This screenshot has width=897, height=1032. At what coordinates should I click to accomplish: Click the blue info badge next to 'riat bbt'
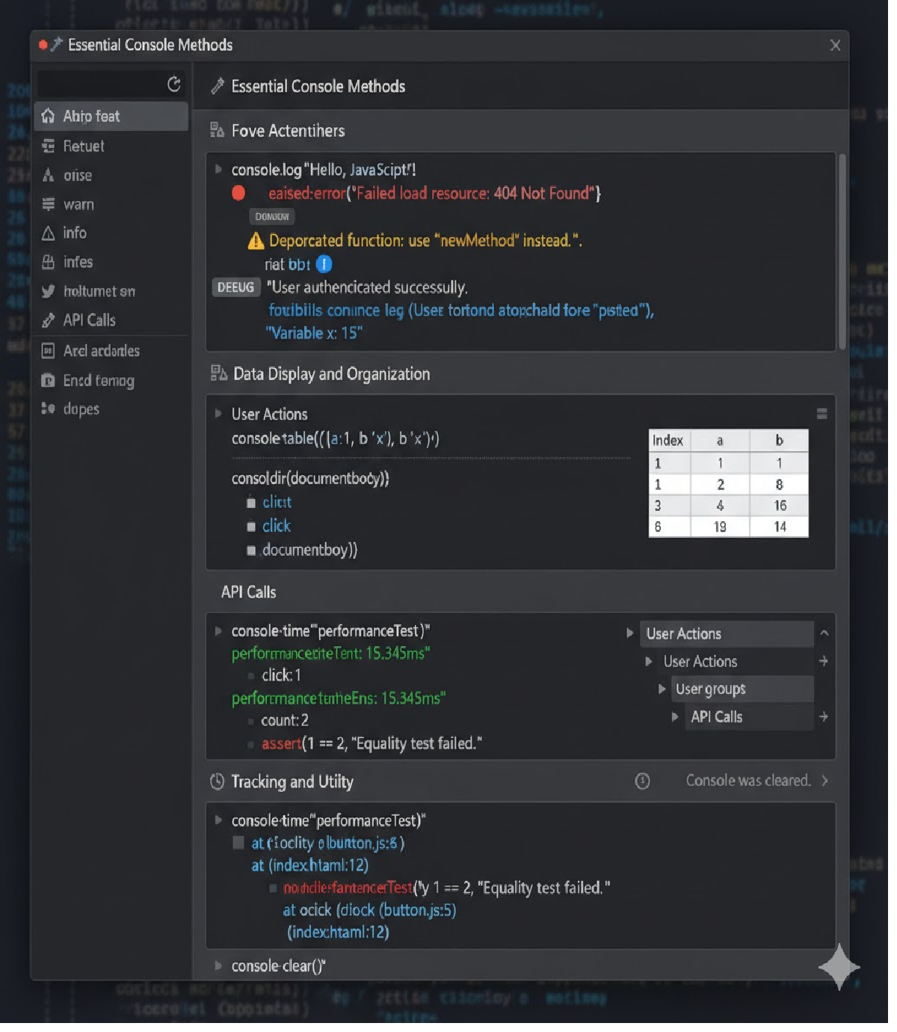pyautogui.click(x=323, y=264)
